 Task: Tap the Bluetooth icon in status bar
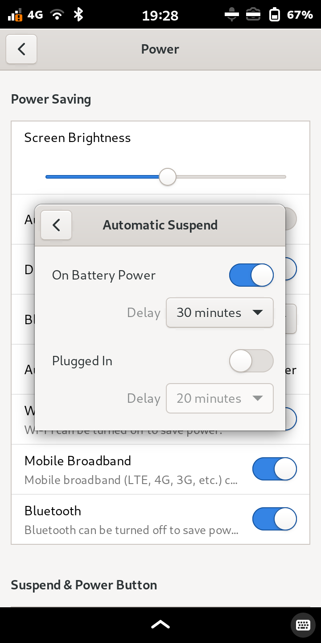point(78,15)
